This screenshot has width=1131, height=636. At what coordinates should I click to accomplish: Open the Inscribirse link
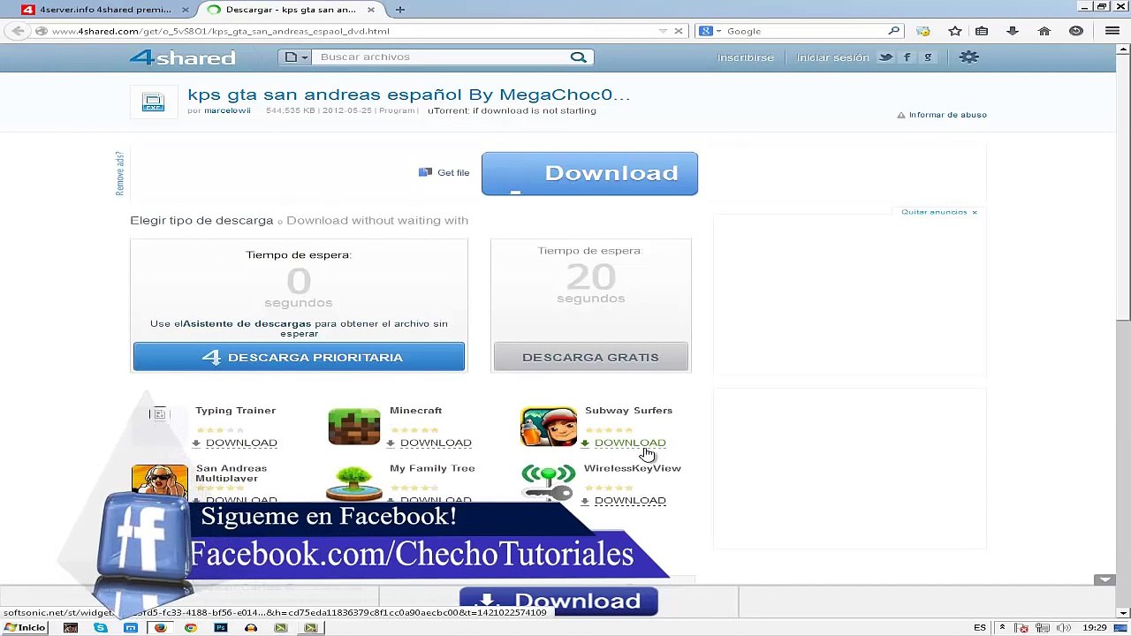[x=746, y=57]
